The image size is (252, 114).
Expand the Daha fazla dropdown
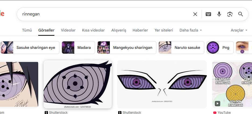[x=191, y=30]
